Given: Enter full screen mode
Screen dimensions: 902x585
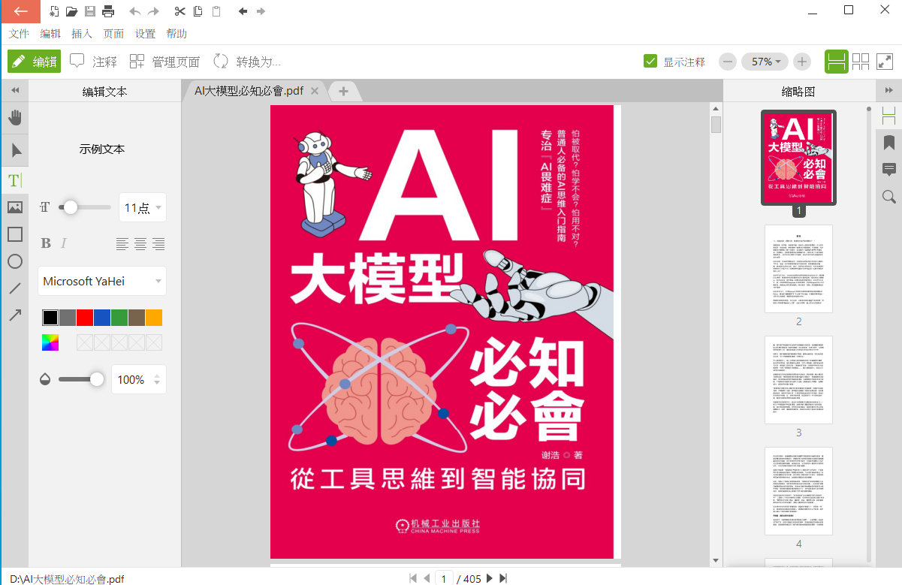Looking at the screenshot, I should pyautogui.click(x=885, y=62).
